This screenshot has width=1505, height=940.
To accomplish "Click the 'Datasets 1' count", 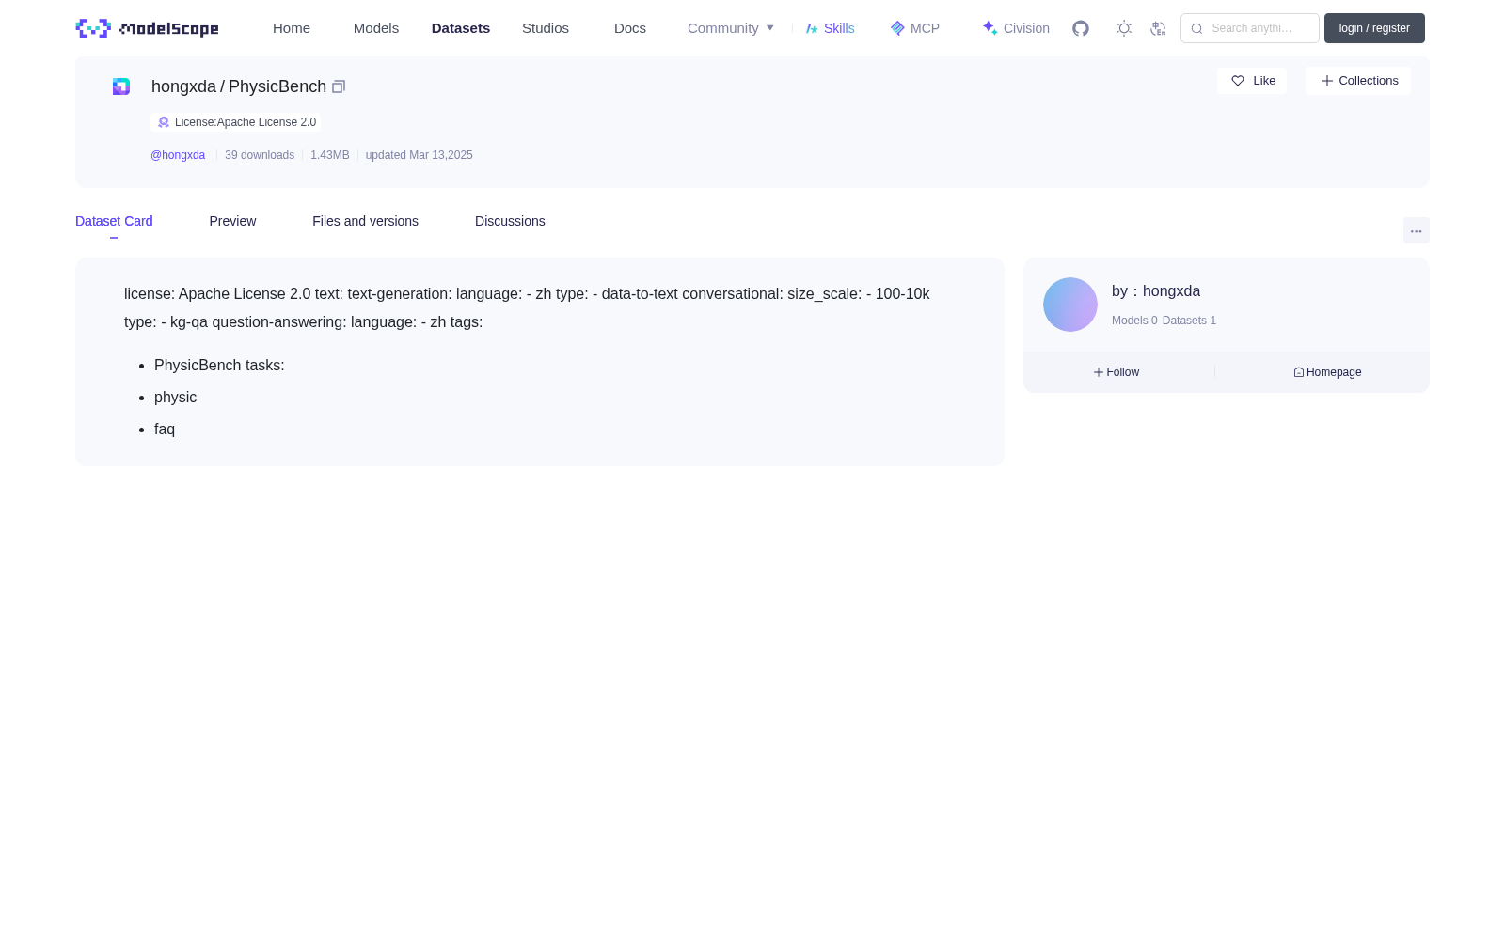I will (1189, 321).
